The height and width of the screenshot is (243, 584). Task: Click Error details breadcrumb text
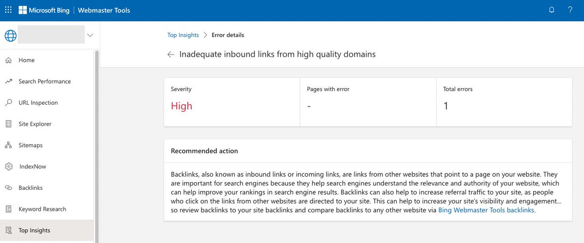(228, 35)
